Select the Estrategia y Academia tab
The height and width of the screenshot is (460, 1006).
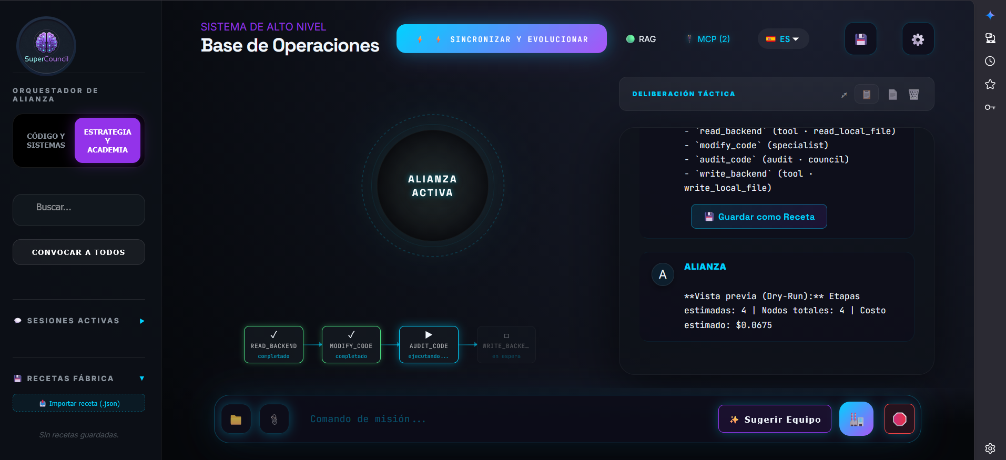point(107,141)
